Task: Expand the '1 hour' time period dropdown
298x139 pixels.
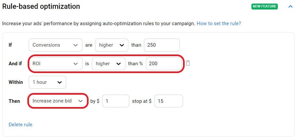Action: tap(47, 82)
